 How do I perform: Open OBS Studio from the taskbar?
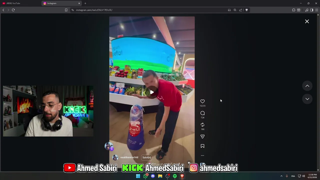167,176
